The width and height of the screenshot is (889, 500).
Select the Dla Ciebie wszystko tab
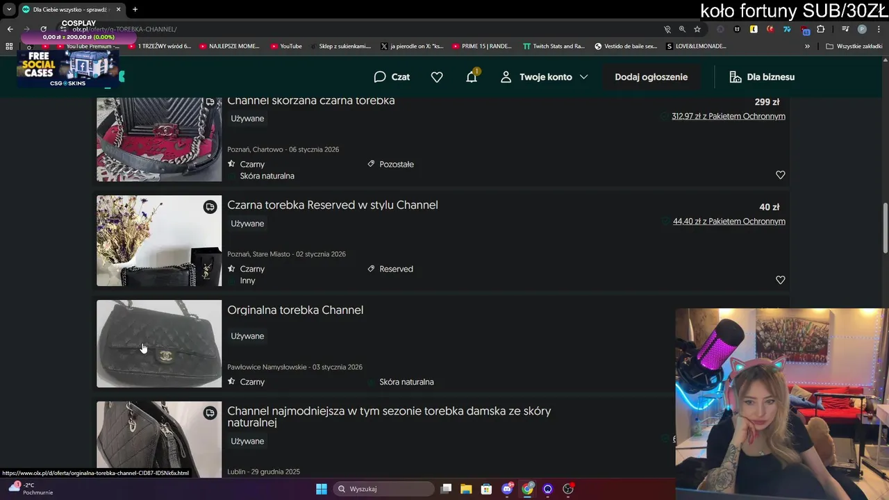pos(71,9)
